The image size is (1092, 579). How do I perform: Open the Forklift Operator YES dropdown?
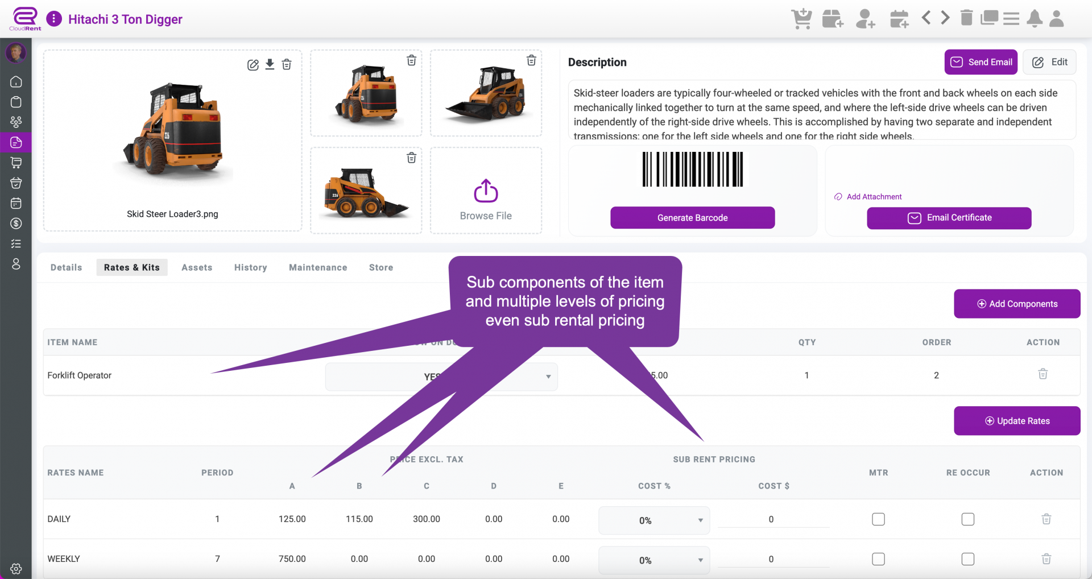pos(441,377)
